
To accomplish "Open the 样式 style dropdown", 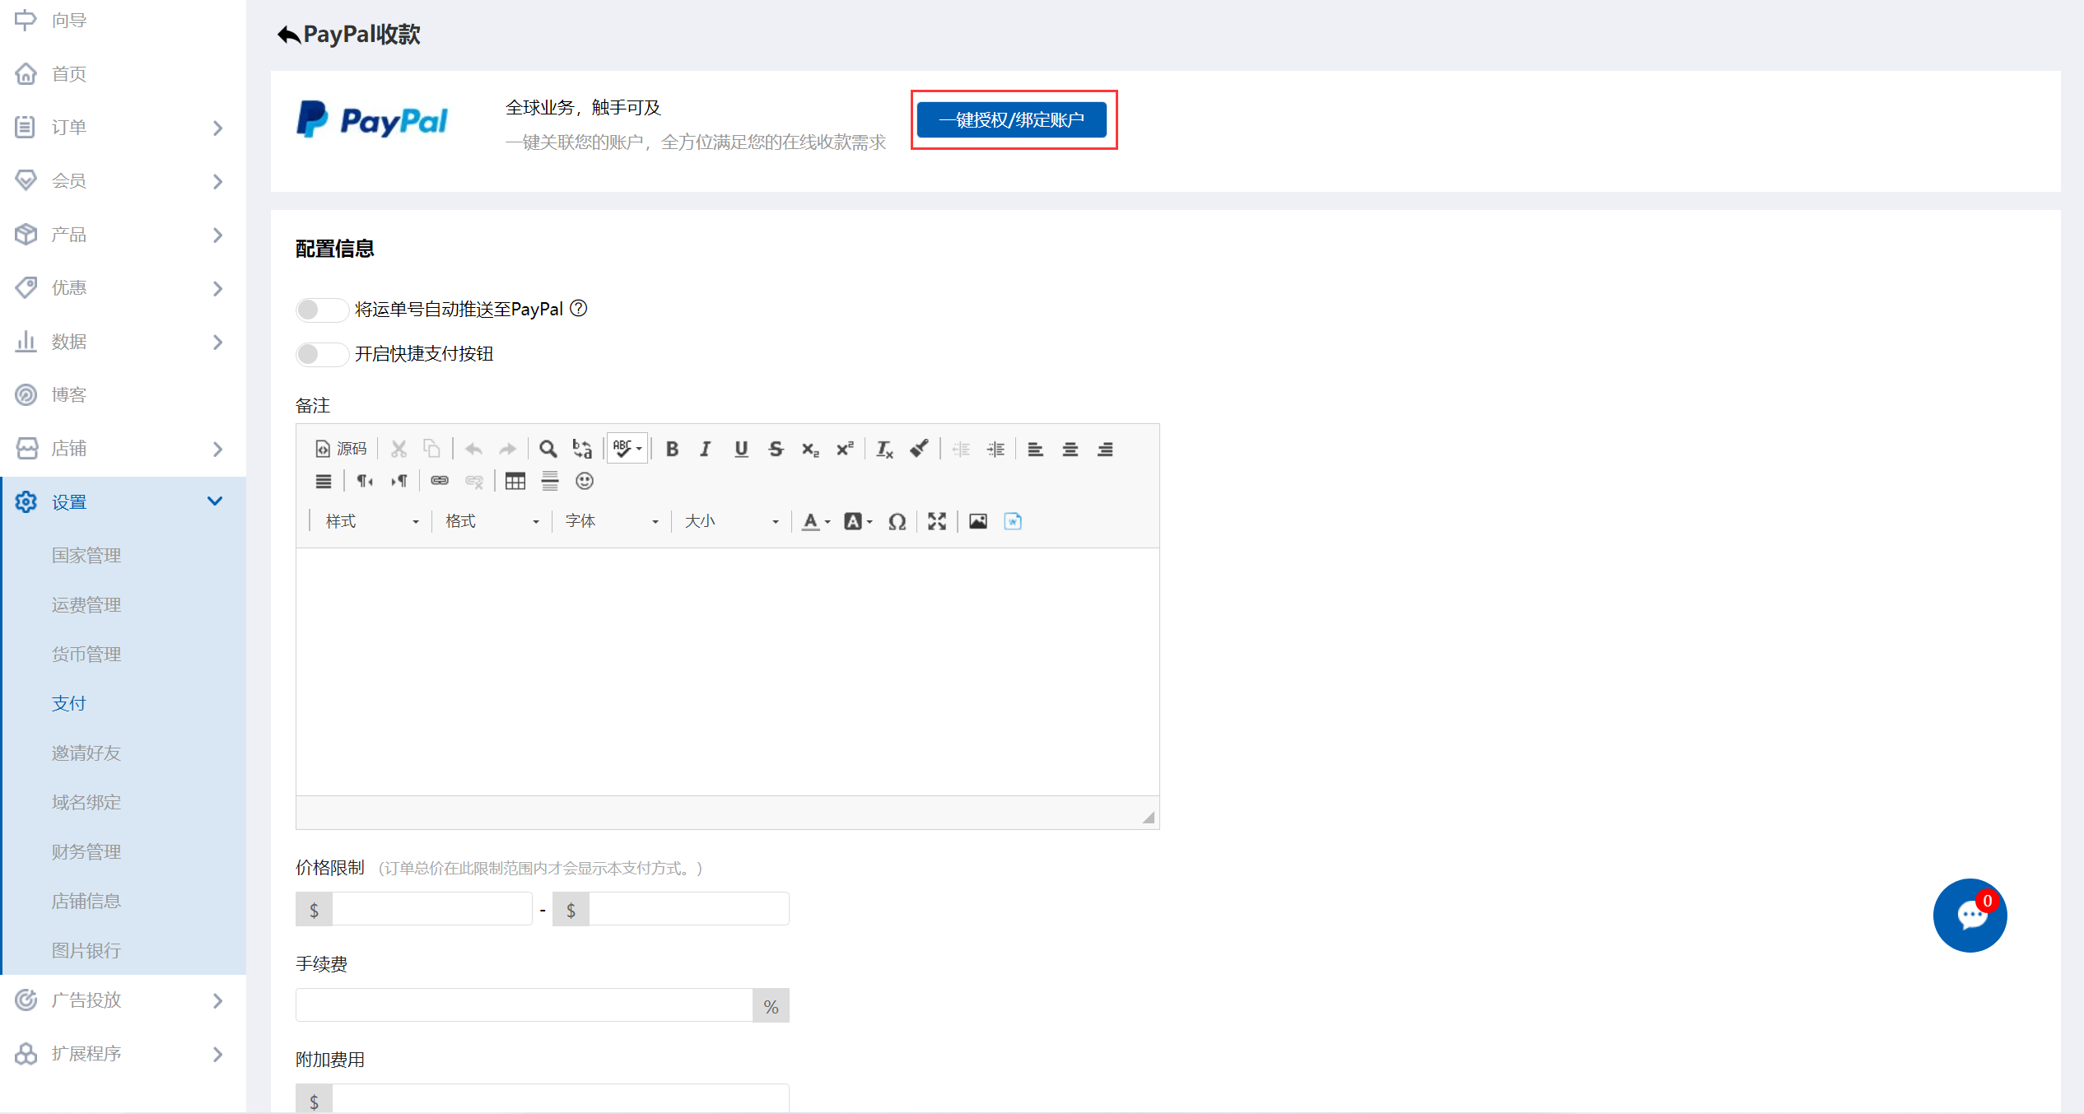I will (371, 521).
